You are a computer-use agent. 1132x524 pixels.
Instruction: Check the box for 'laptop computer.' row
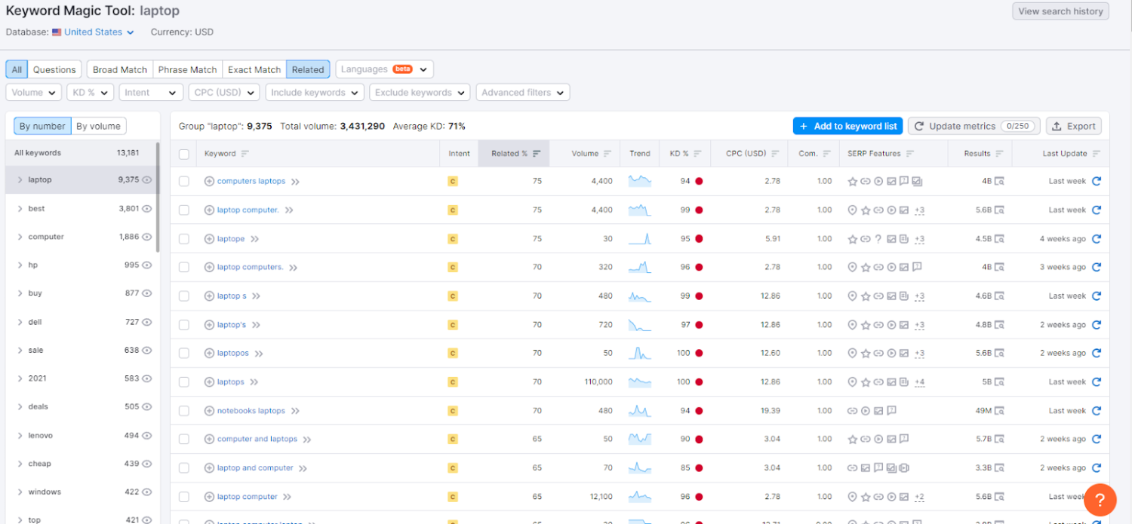(184, 210)
